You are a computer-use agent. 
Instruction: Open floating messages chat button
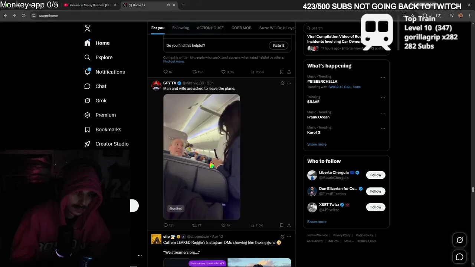459,257
